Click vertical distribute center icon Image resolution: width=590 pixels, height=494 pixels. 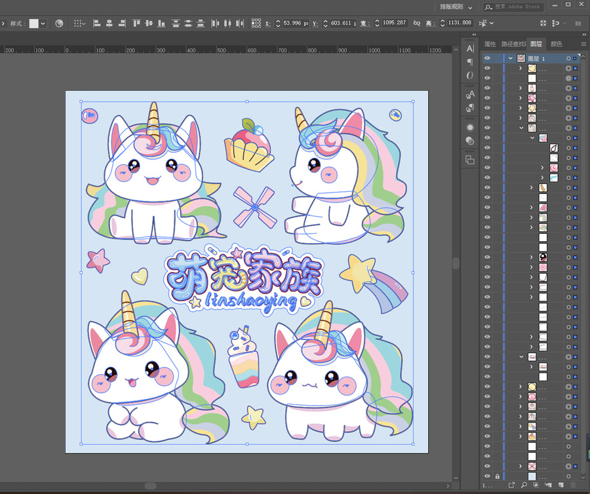click(x=188, y=24)
